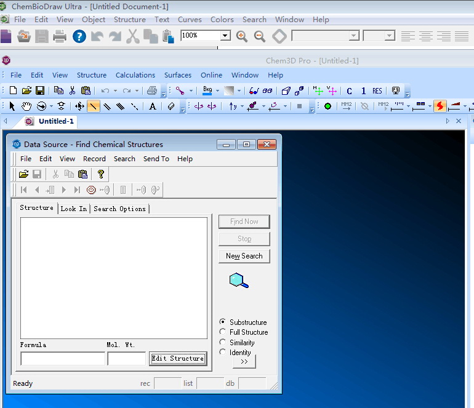The height and width of the screenshot is (408, 474).
Task: Click red target Find icon in Data Source
Action: [x=91, y=190]
